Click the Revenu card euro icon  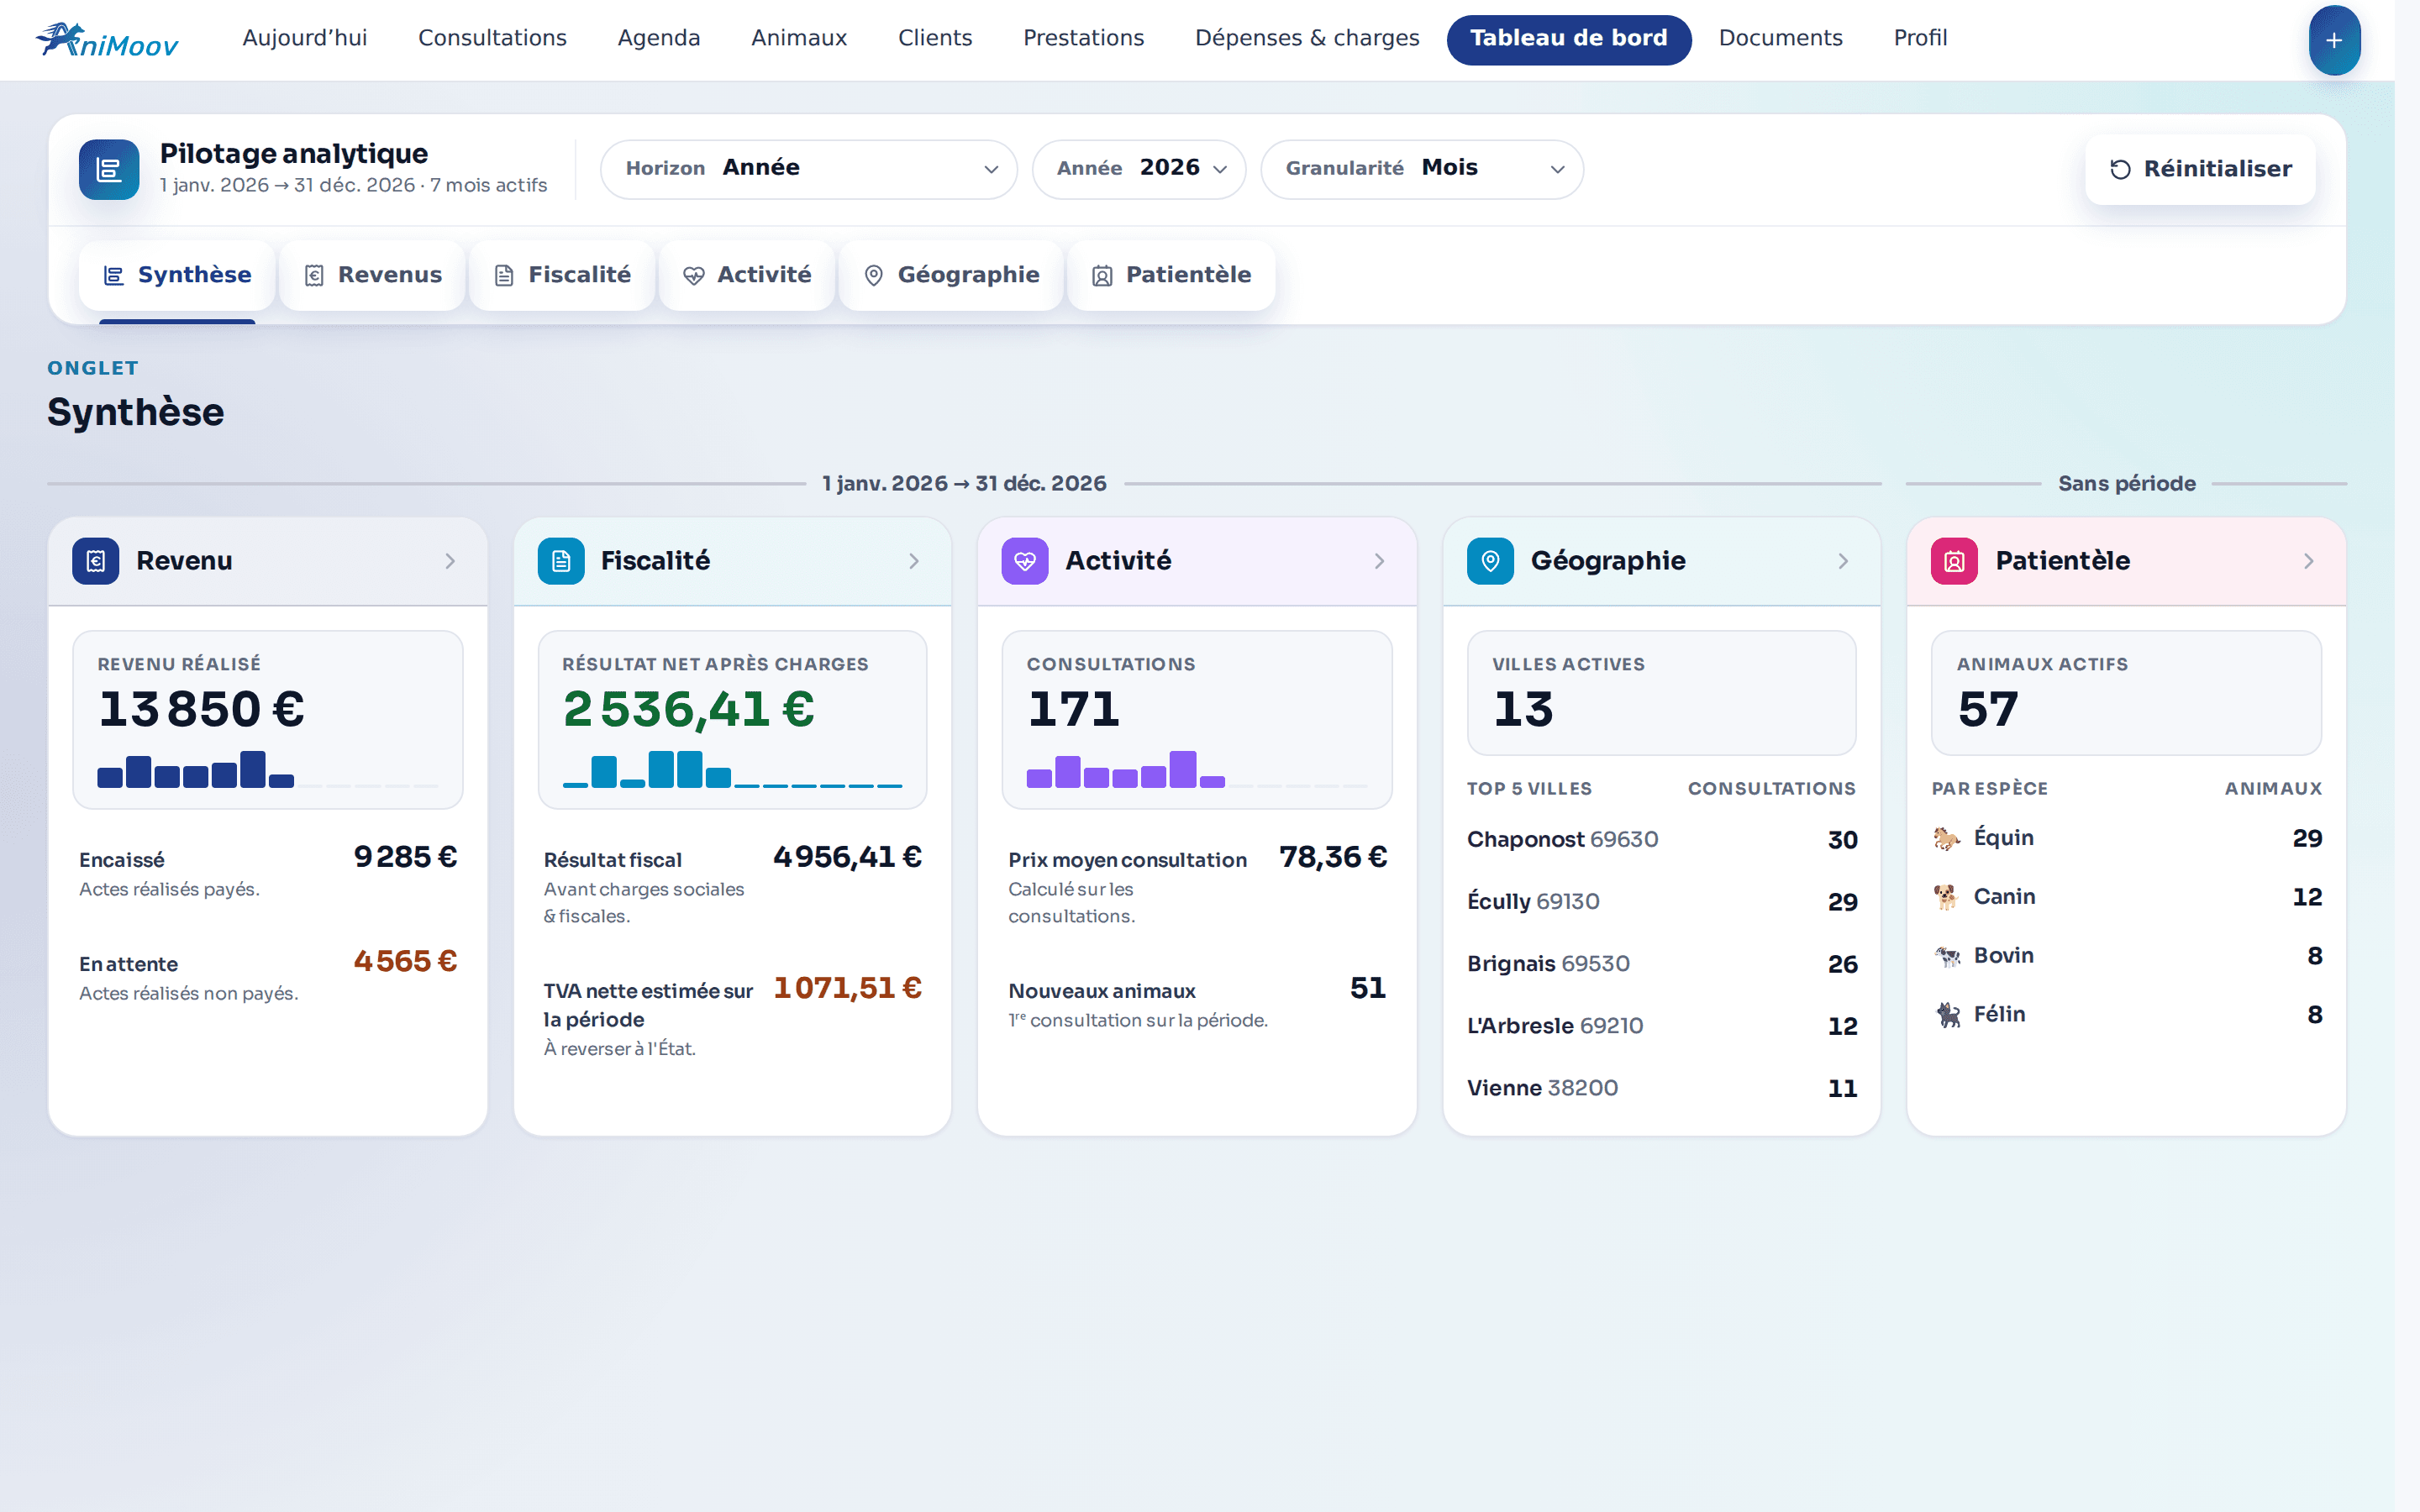tap(96, 561)
